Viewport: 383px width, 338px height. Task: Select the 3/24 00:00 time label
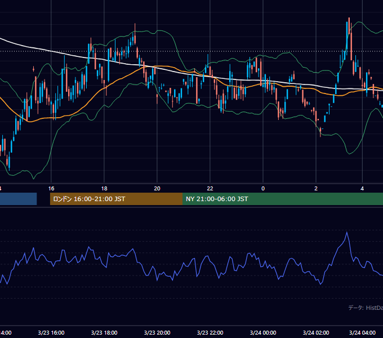[263, 332]
